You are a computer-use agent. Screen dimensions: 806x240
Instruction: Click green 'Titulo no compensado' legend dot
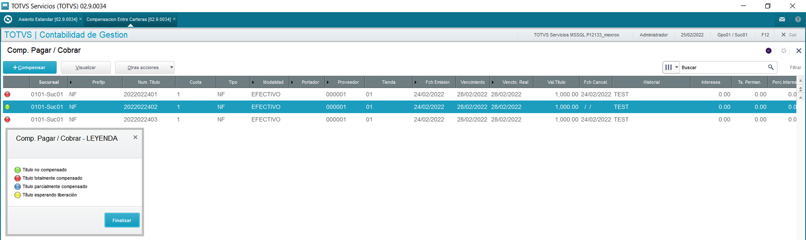17,170
